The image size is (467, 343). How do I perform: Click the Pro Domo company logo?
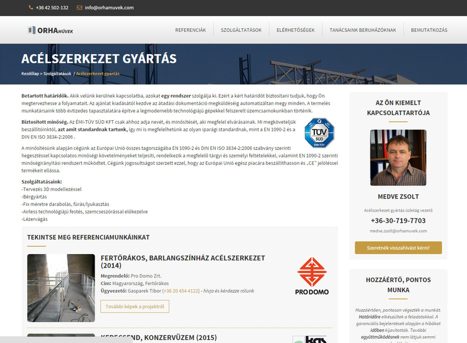coord(311,276)
